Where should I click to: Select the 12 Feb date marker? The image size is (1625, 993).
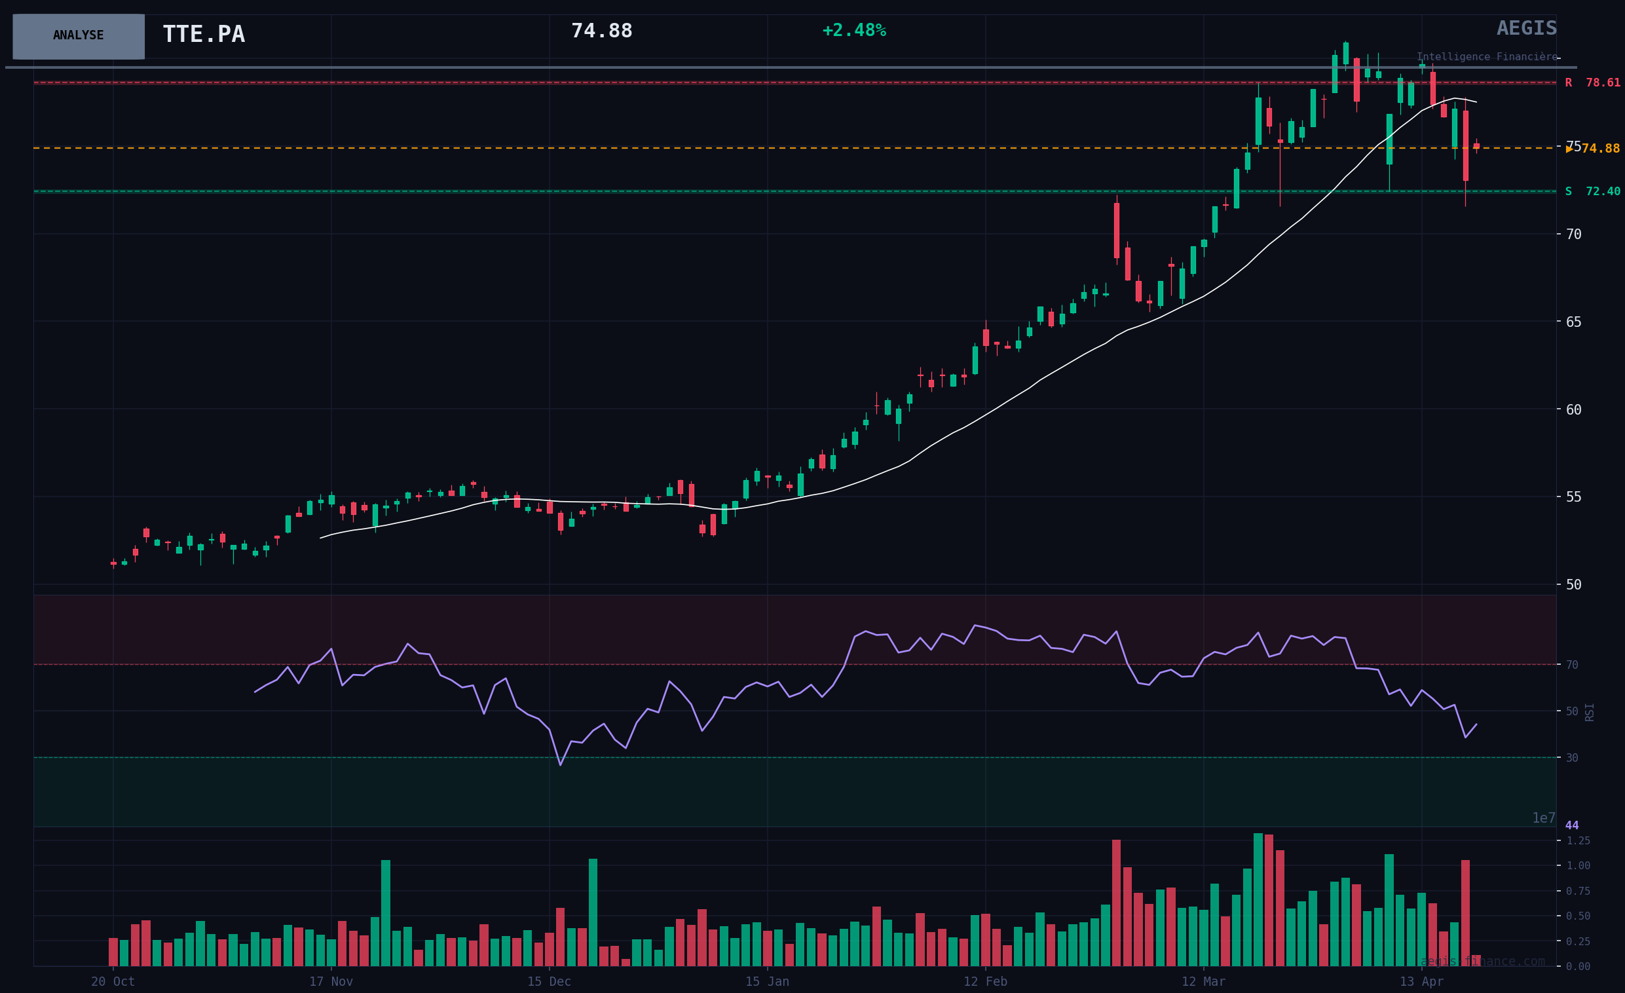click(985, 981)
